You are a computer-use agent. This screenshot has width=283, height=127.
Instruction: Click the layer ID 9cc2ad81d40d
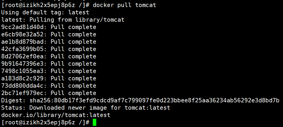click(x=22, y=27)
